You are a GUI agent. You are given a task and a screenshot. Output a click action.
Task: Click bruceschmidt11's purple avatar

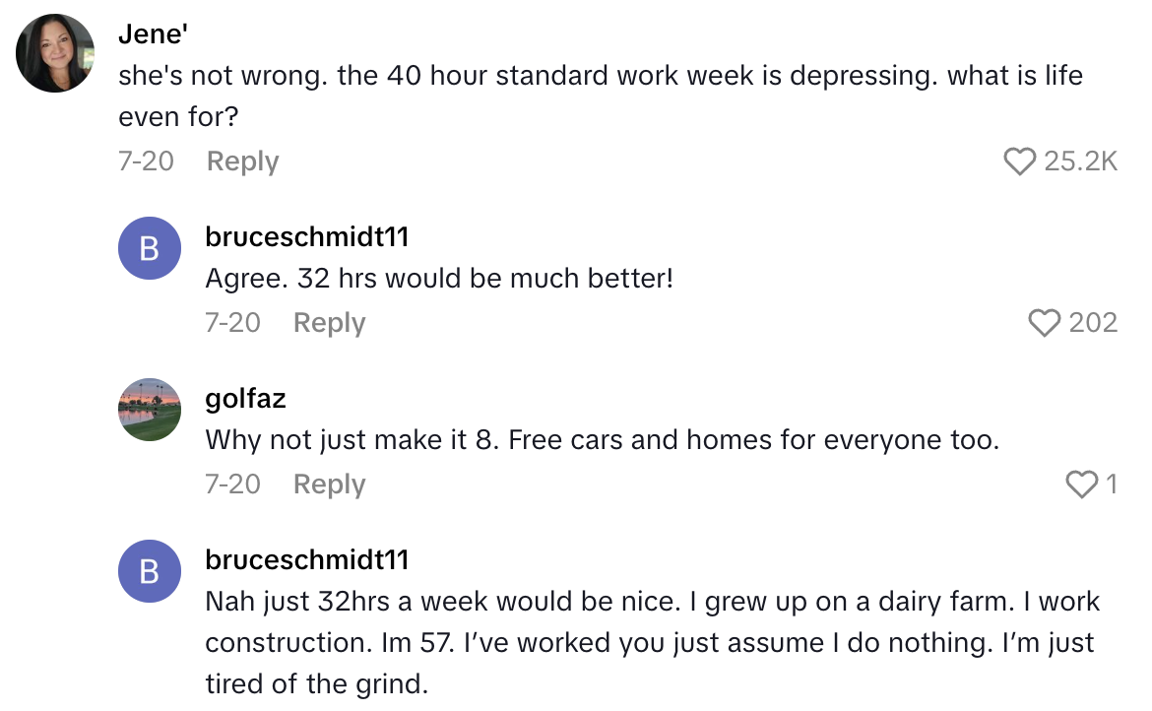[150, 248]
